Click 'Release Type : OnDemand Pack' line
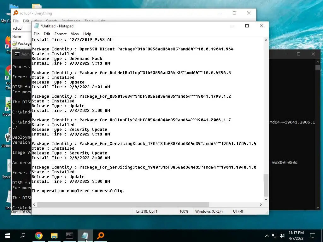The height and width of the screenshot is (242, 323). tap(67, 58)
